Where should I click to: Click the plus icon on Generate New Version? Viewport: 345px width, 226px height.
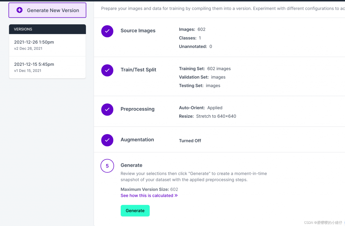click(19, 10)
